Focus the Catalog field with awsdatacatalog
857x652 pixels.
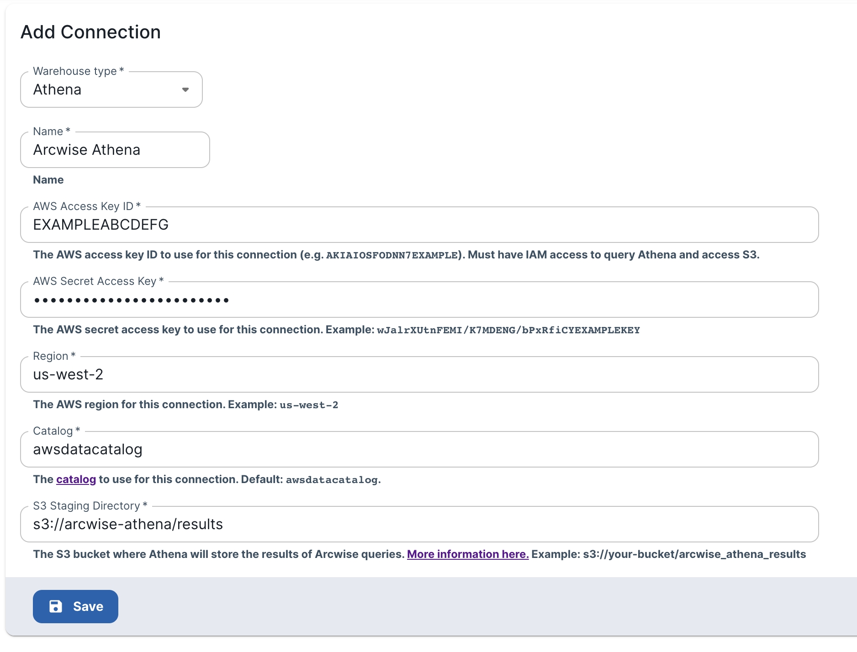[x=419, y=450]
